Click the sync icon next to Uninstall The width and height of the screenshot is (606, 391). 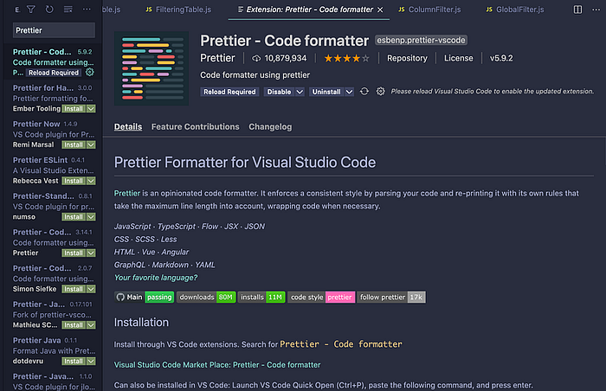[364, 92]
